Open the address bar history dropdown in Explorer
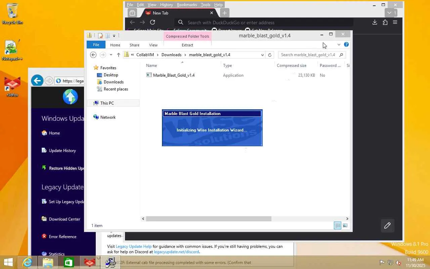 [262, 55]
